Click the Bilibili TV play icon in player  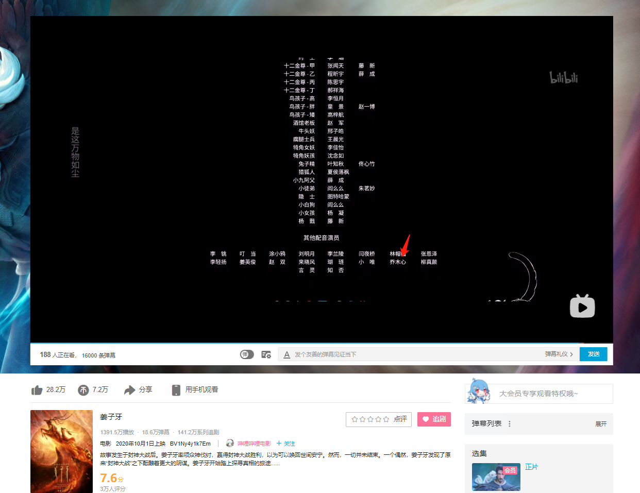pyautogui.click(x=582, y=307)
